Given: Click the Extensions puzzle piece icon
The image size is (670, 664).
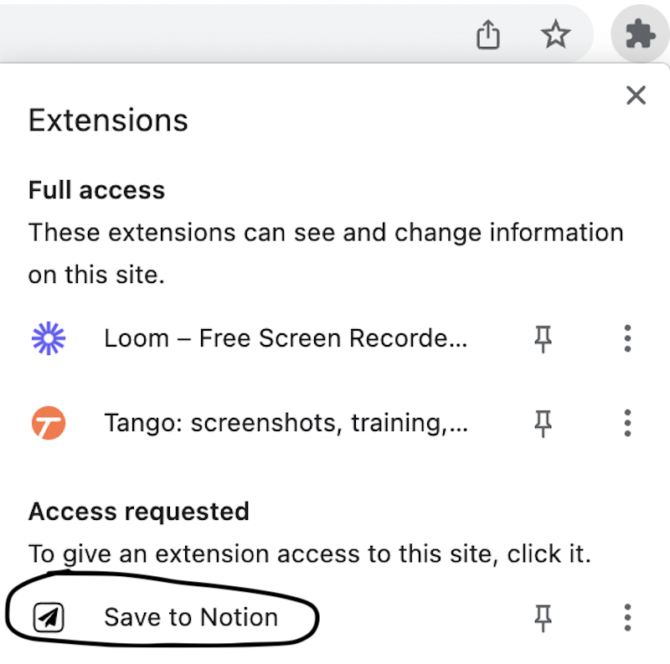Looking at the screenshot, I should (x=640, y=33).
